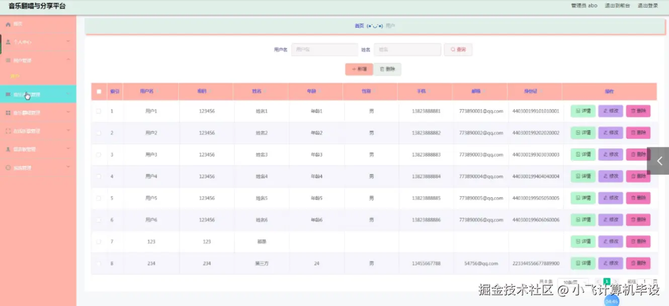
Task: Click phone cell 13455667788
Action: (426, 263)
